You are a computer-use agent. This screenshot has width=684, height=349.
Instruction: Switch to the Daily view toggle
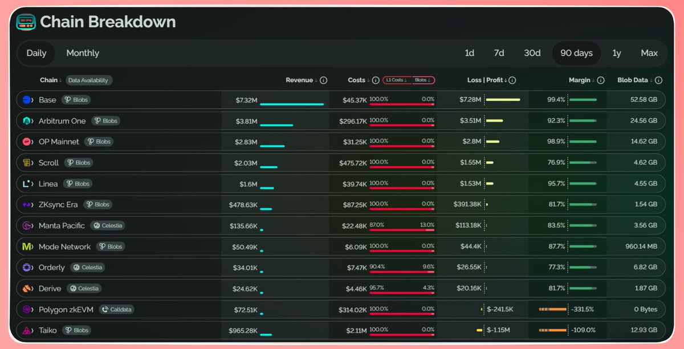coord(36,53)
